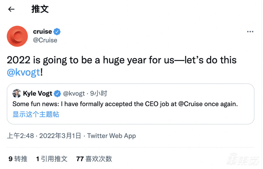This screenshot has width=263, height=169.
Task: Click the Kyle Vogt author name
Action: [x=37, y=93]
